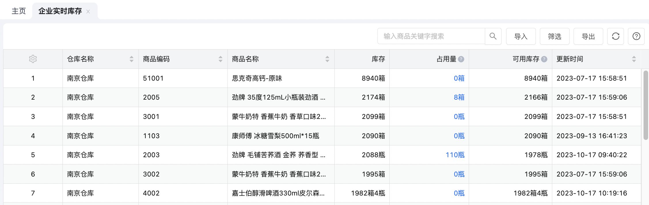Screen dimensions: 649x205
Task: Click the 占用量 help tooltip icon
Action: tap(461, 59)
